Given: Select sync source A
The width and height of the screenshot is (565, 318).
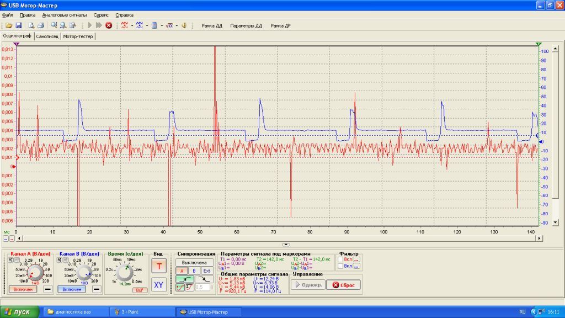Looking at the screenshot, I should (x=182, y=271).
